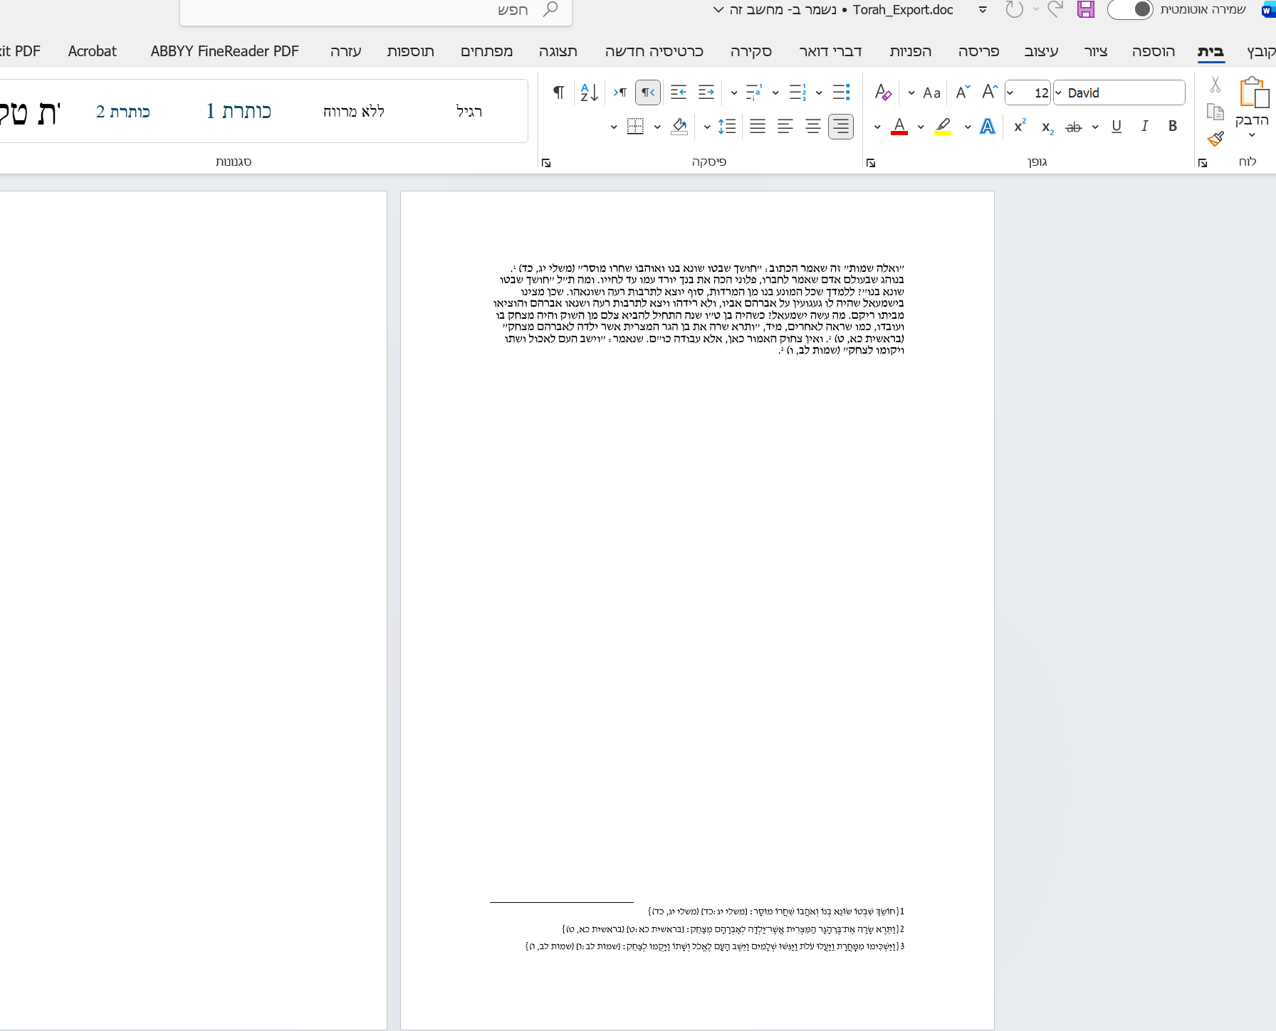Toggle the AutoSave switch
The width and height of the screenshot is (1276, 1031).
click(1130, 10)
